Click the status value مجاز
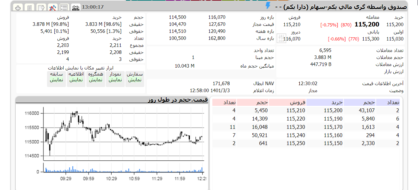418x190 pixels. point(312,91)
